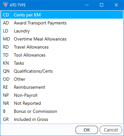
Task: Pick Qualifications/Certs from the list
Action: click(62, 71)
